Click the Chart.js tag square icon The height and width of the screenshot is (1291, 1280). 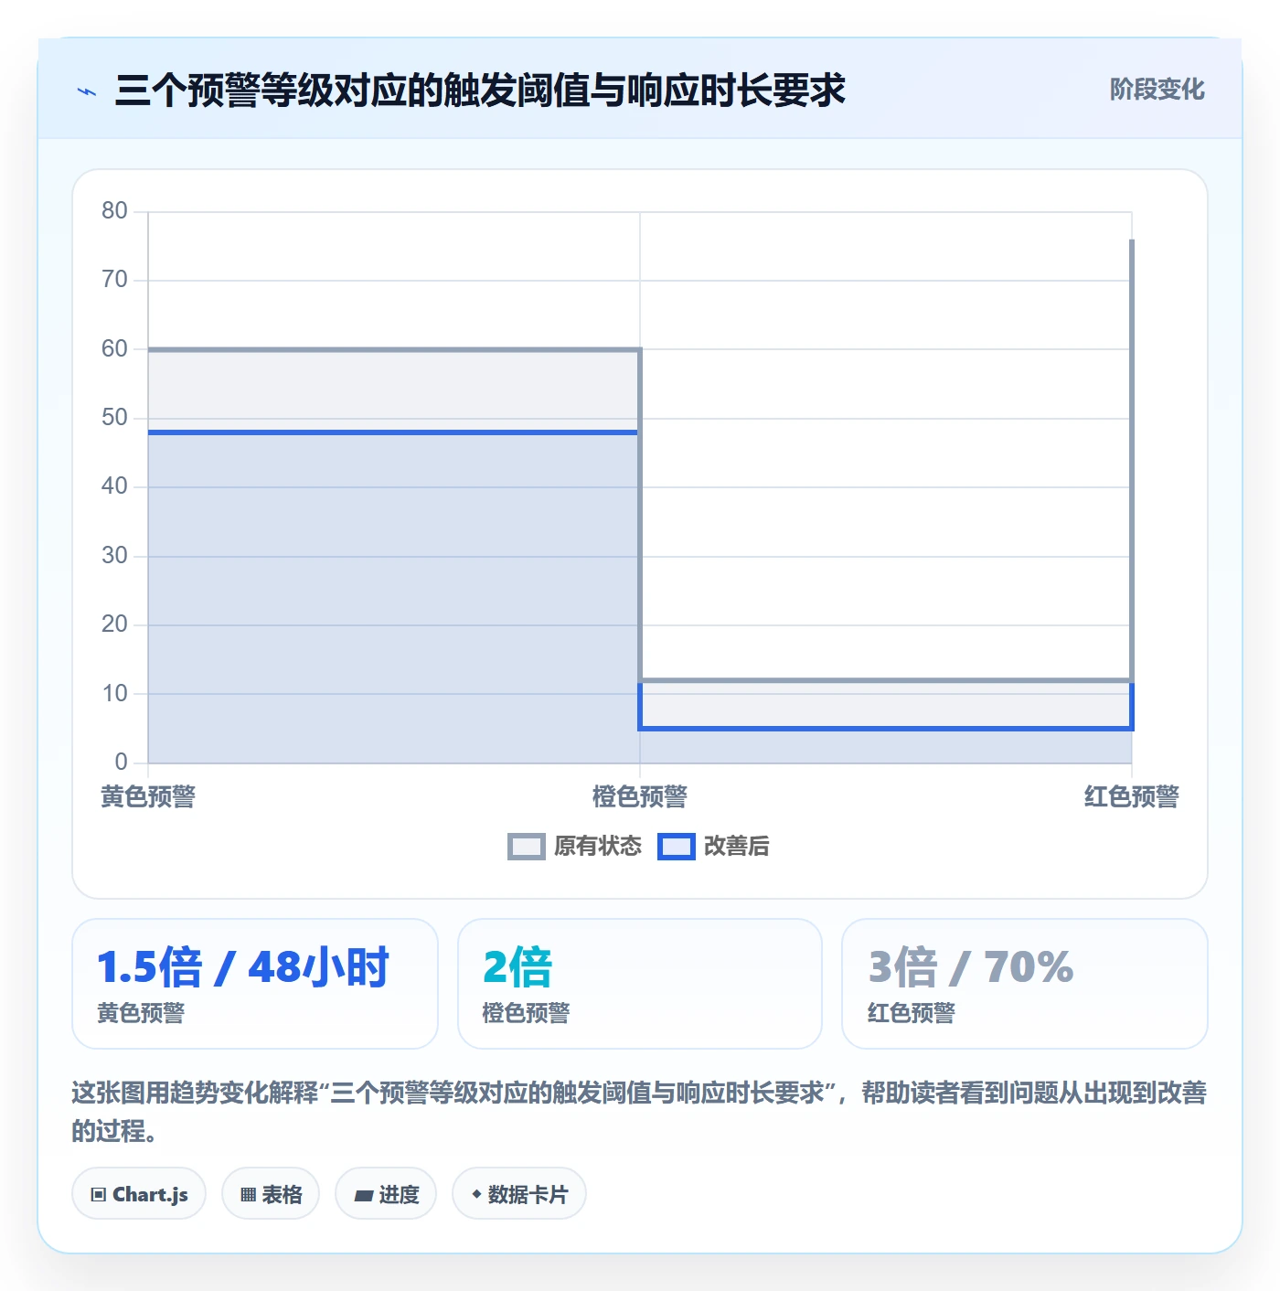pos(99,1195)
